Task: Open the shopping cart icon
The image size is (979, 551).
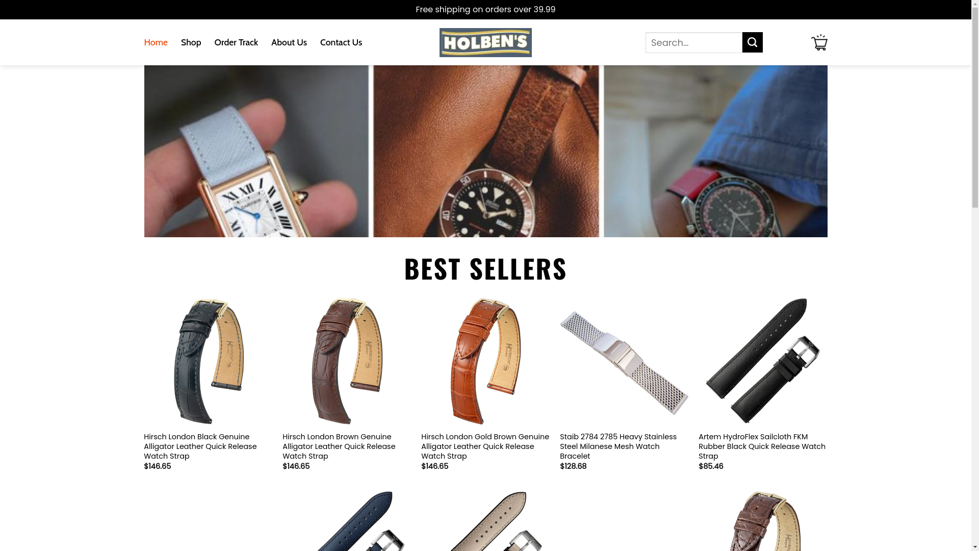Action: tap(819, 42)
